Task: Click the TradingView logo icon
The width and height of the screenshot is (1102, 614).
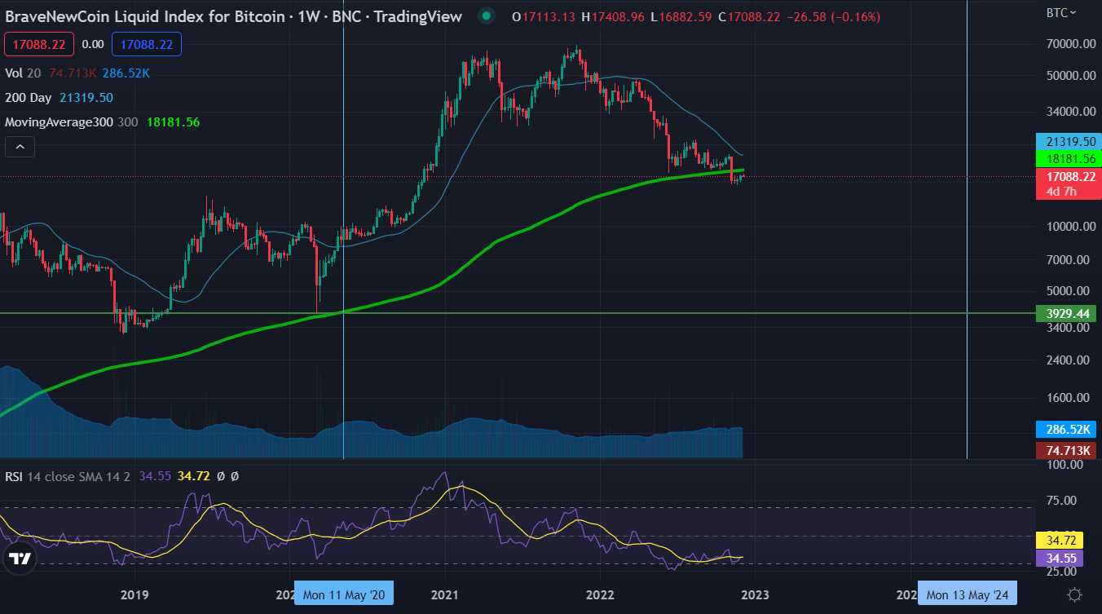Action: 20,559
